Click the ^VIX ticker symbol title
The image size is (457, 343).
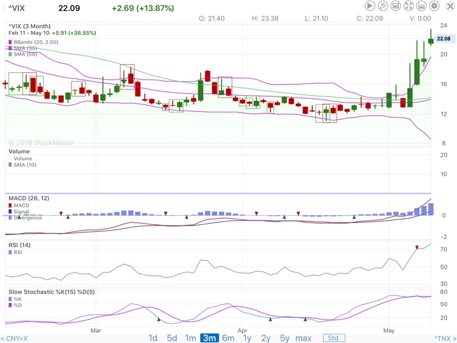coord(16,8)
